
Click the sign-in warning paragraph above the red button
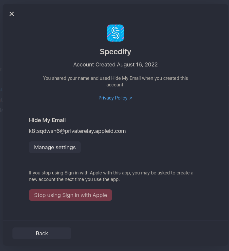coord(111,176)
